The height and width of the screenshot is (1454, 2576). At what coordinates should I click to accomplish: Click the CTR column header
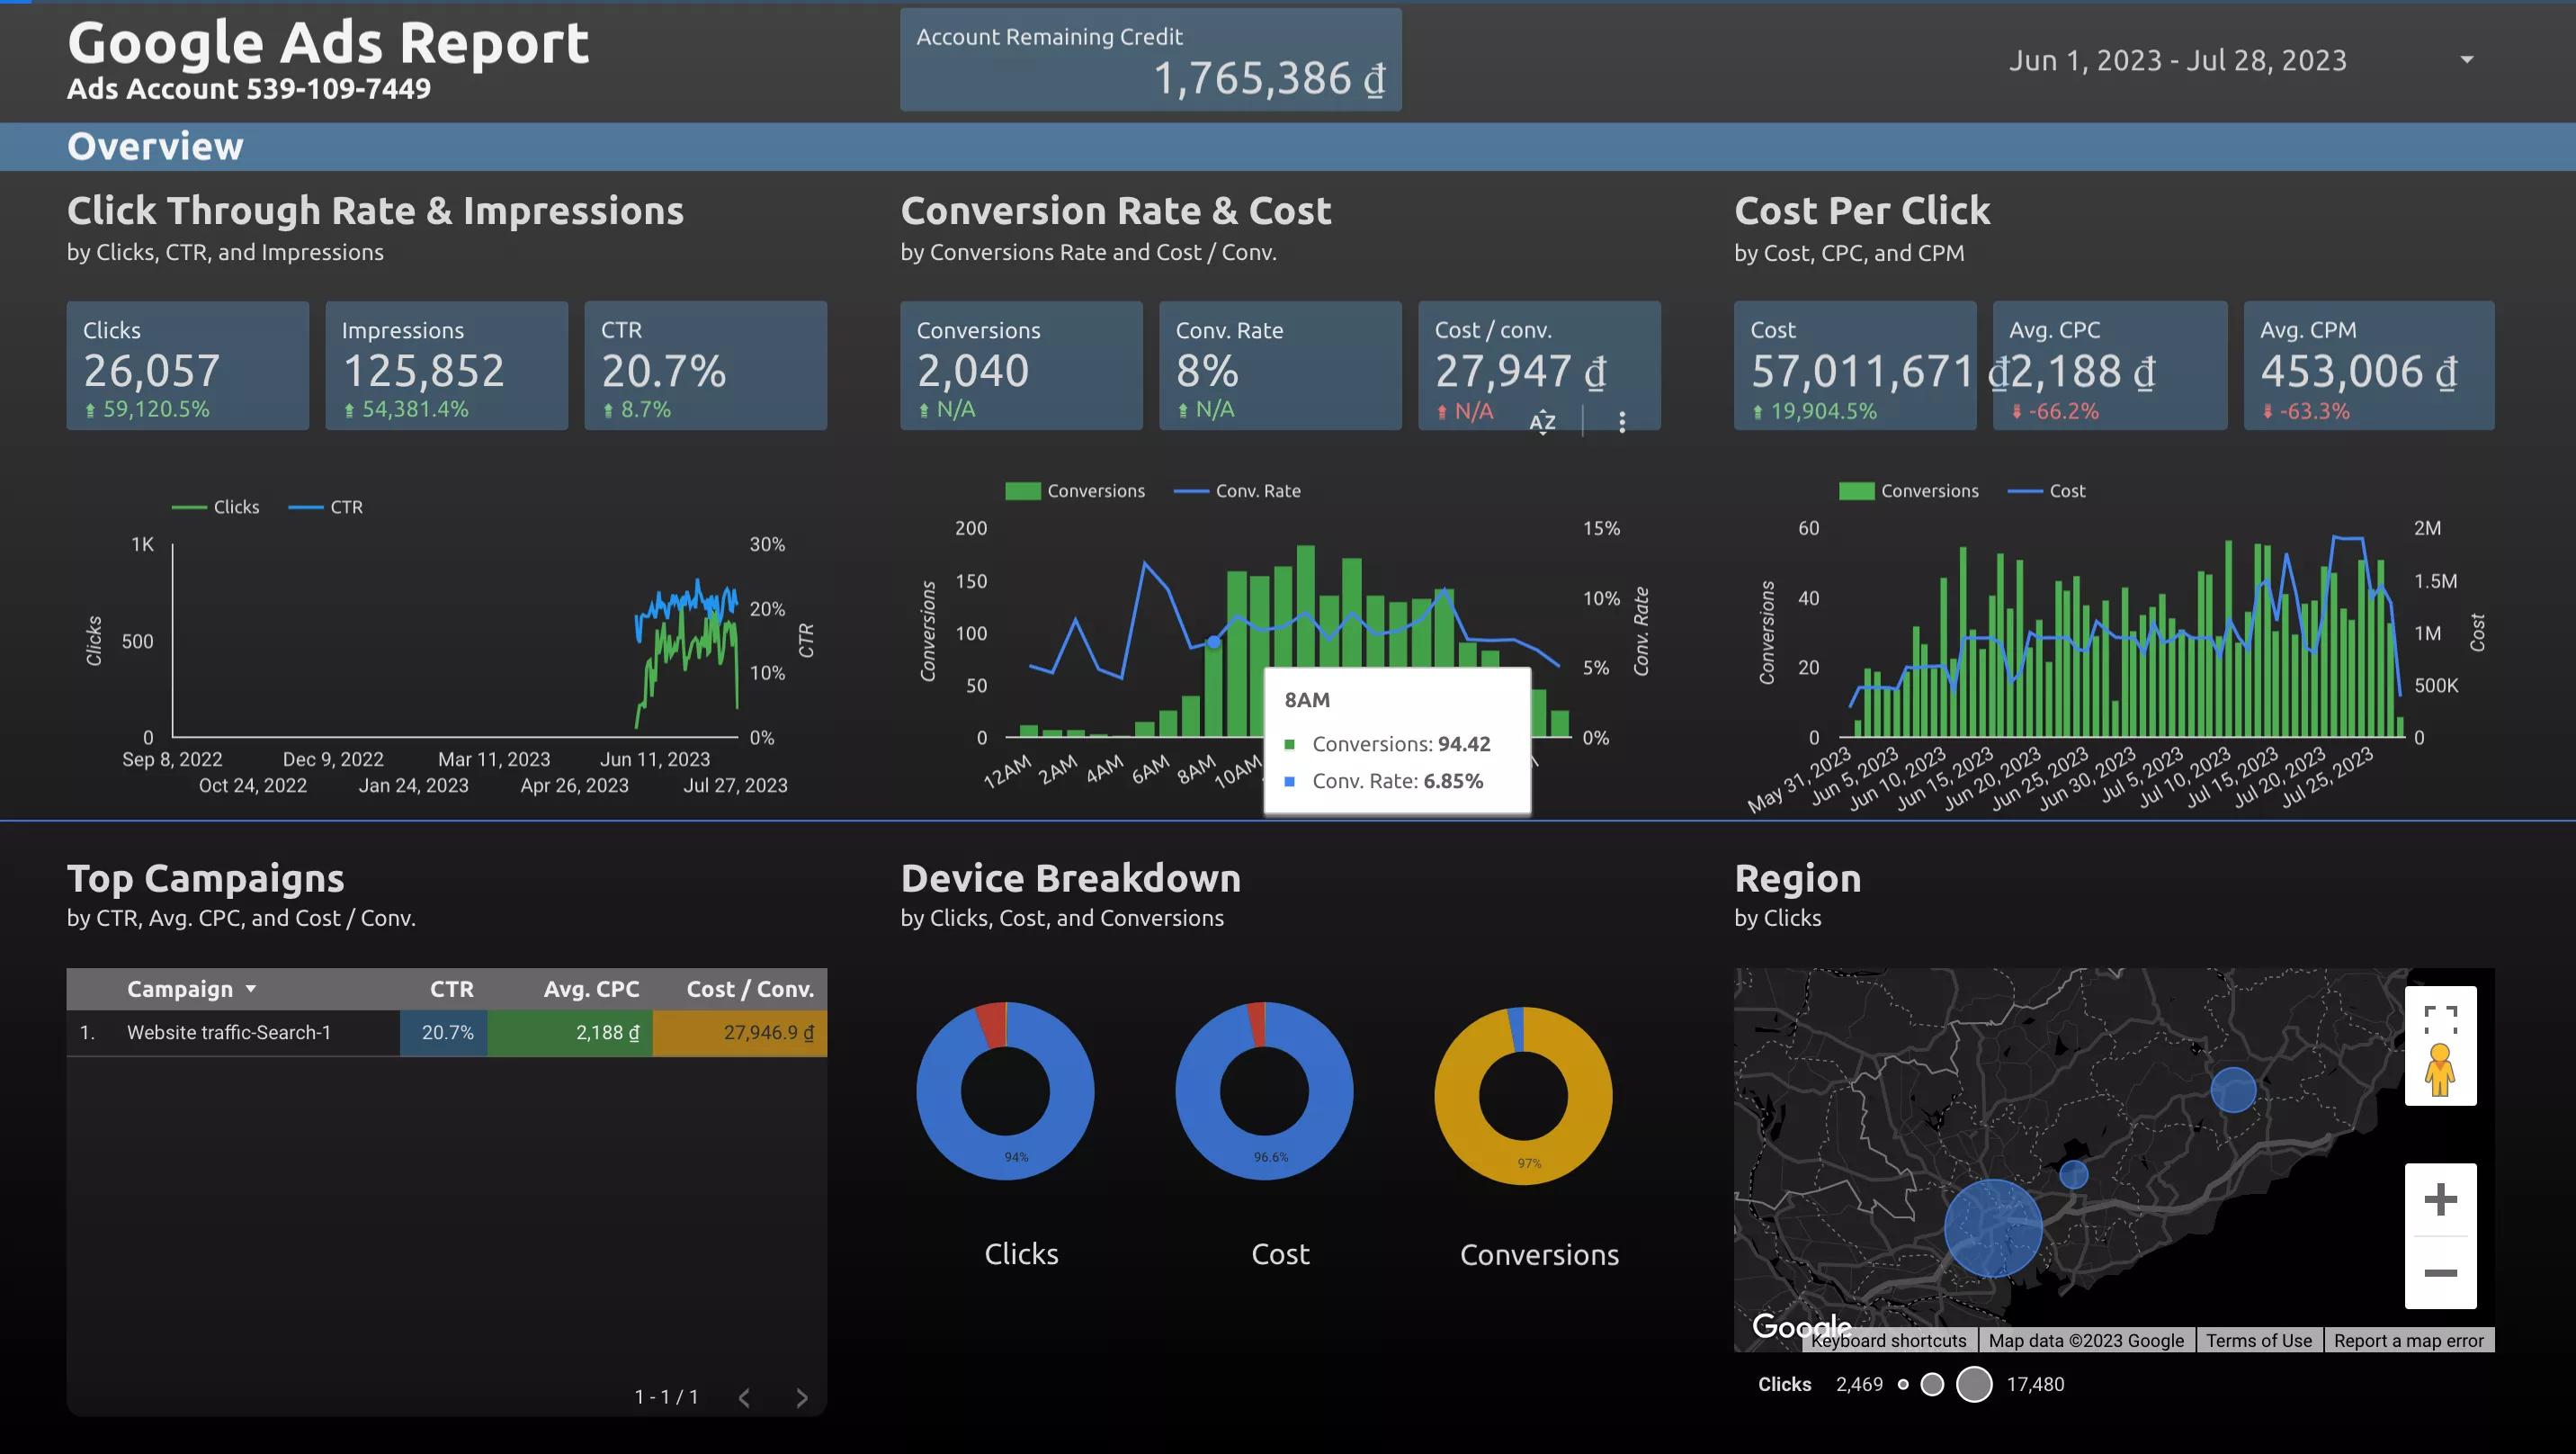pyautogui.click(x=451, y=989)
